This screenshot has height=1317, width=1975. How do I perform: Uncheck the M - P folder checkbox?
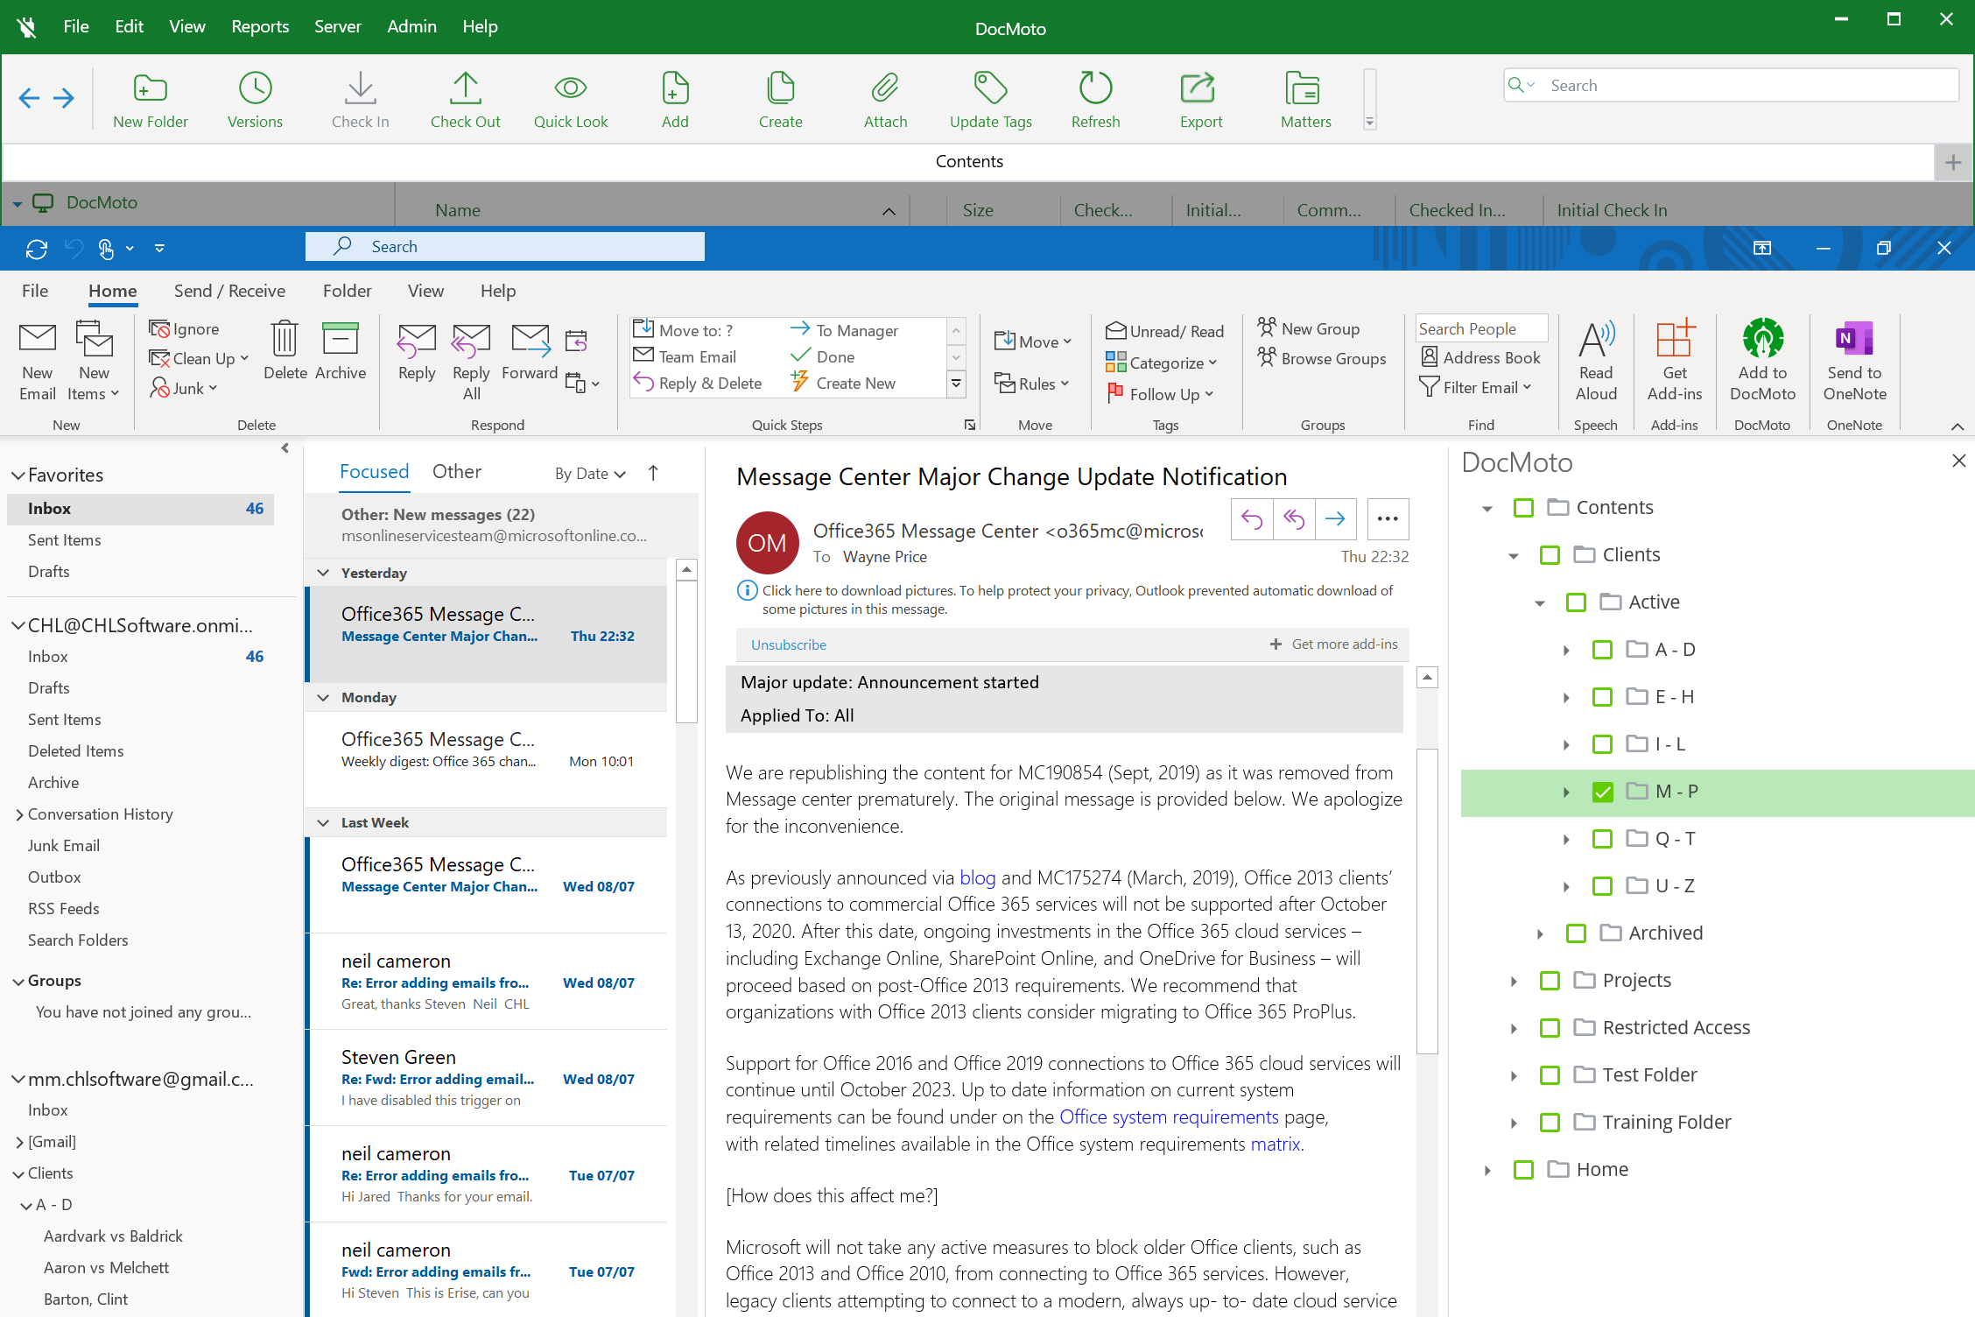(x=1602, y=792)
